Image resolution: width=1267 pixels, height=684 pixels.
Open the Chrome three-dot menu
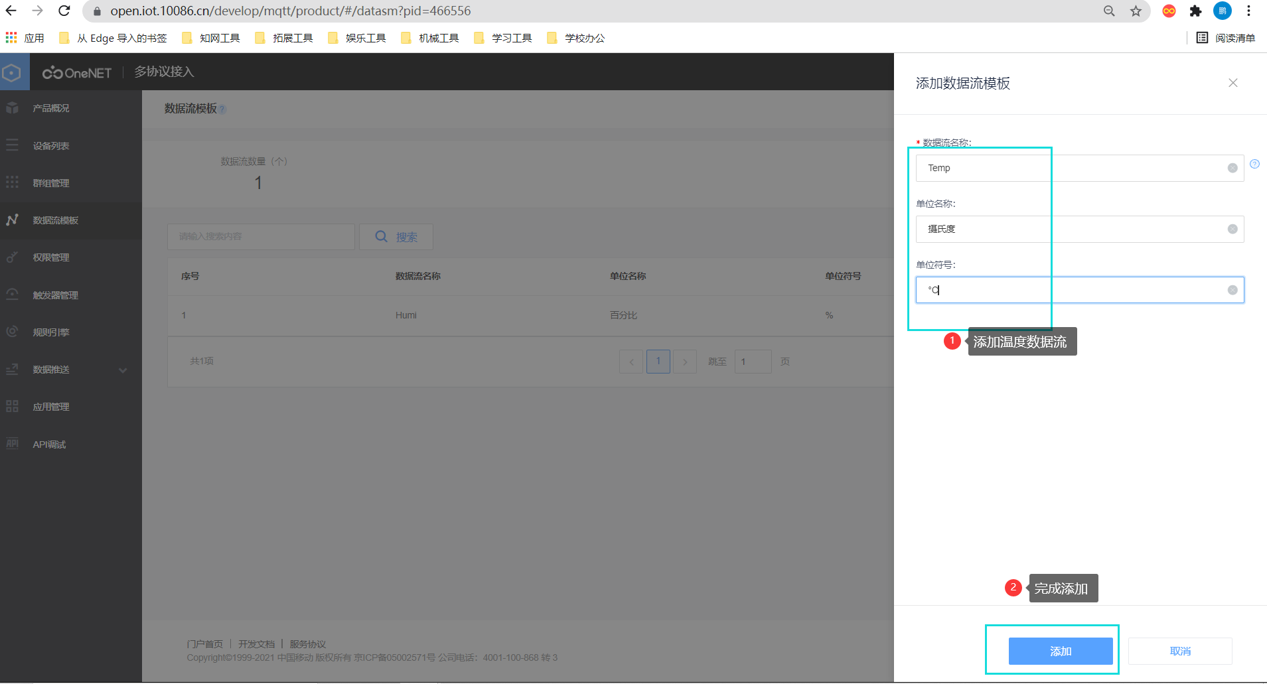tap(1248, 11)
